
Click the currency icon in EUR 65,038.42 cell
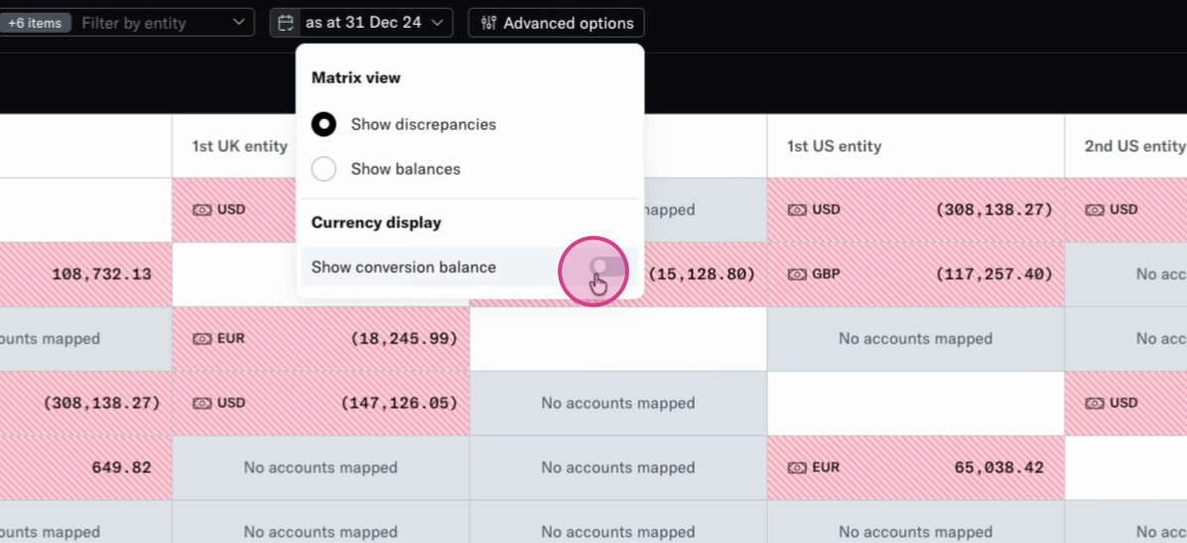click(797, 468)
